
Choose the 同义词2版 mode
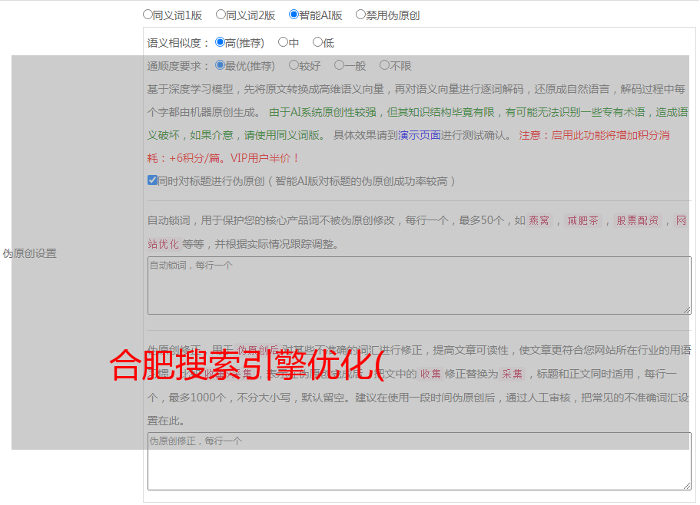[x=221, y=14]
